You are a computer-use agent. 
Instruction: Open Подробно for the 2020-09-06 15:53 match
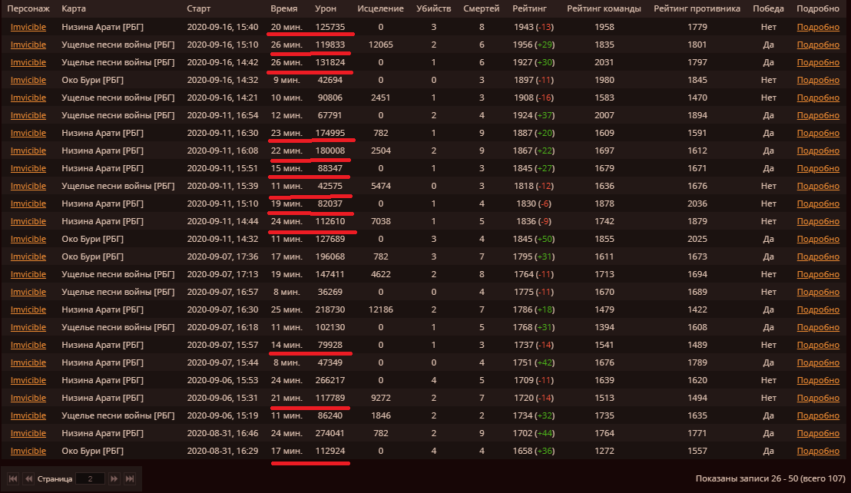pos(818,380)
